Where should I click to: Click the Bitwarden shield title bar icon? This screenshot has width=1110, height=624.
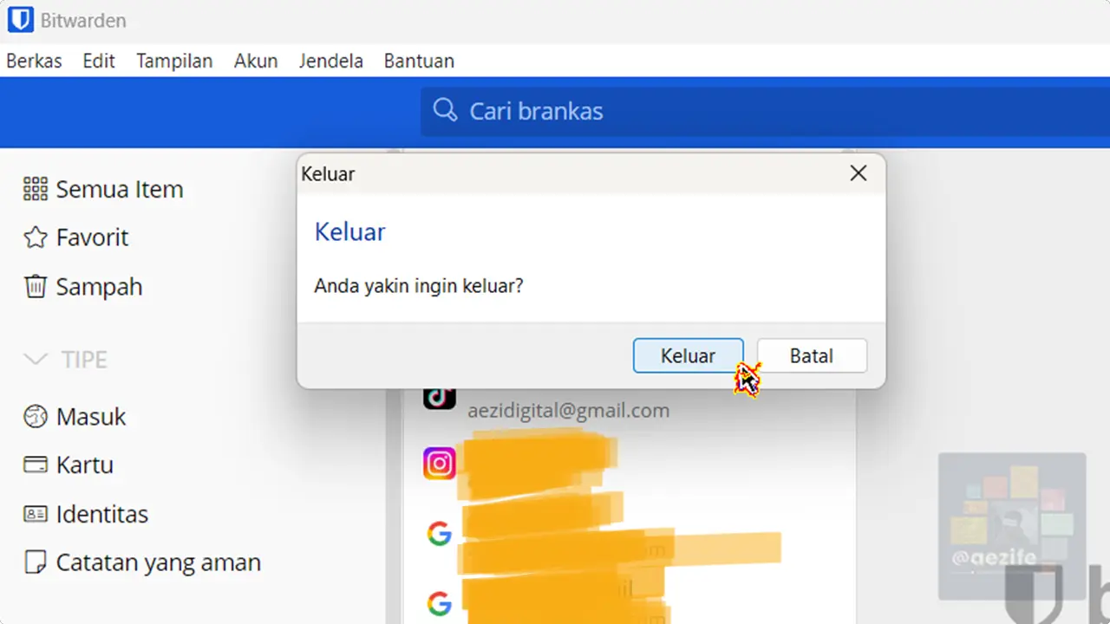[20, 20]
